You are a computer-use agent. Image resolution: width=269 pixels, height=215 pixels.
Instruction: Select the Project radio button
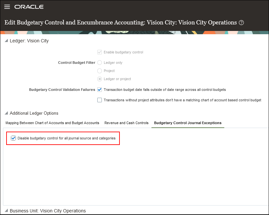100,71
